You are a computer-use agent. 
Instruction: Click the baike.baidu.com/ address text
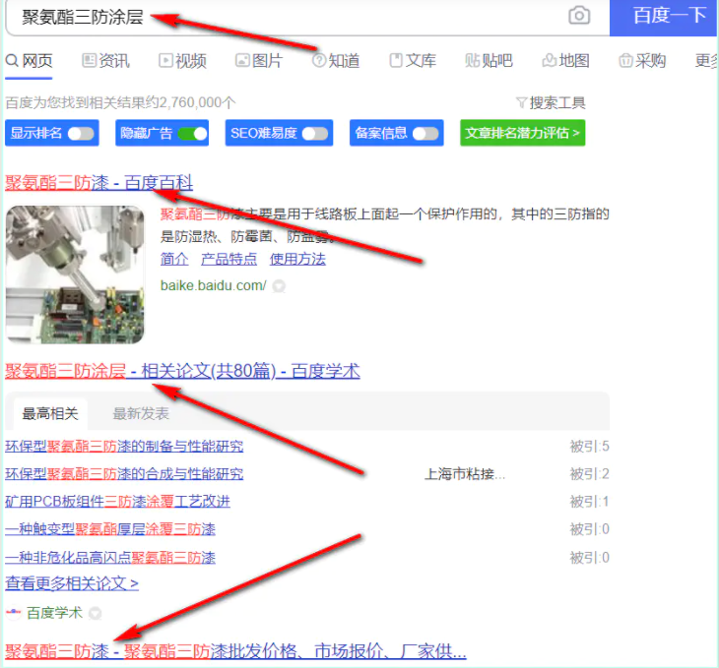click(x=213, y=285)
